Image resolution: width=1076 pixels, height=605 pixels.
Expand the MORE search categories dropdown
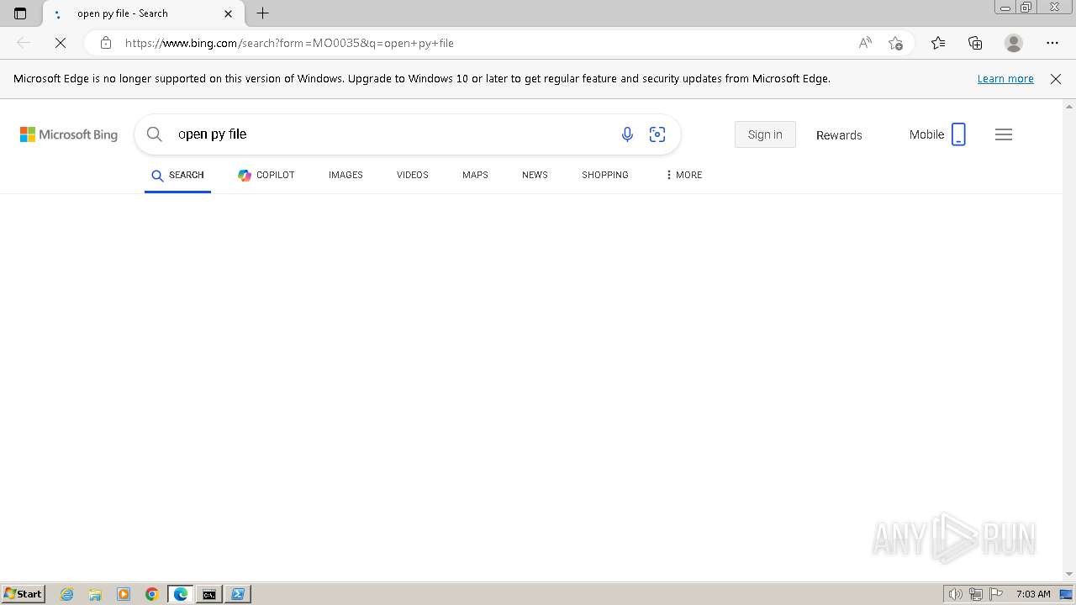point(683,175)
